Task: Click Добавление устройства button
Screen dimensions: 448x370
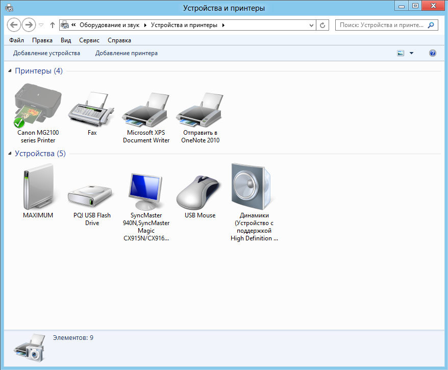Action: pyautogui.click(x=46, y=53)
